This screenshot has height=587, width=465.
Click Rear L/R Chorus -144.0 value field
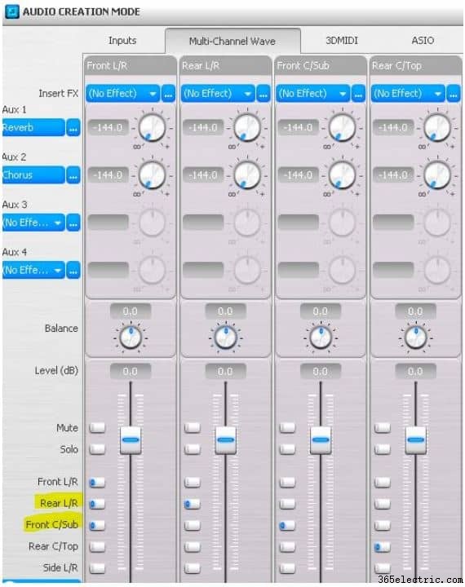[203, 175]
